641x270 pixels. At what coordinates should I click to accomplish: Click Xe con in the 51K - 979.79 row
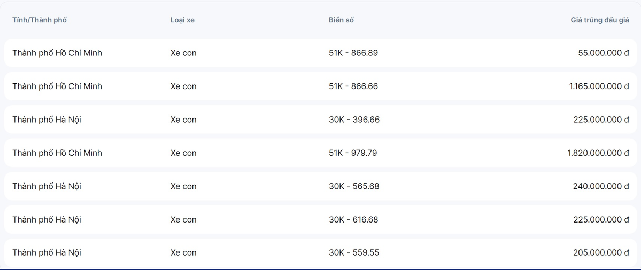pos(183,153)
